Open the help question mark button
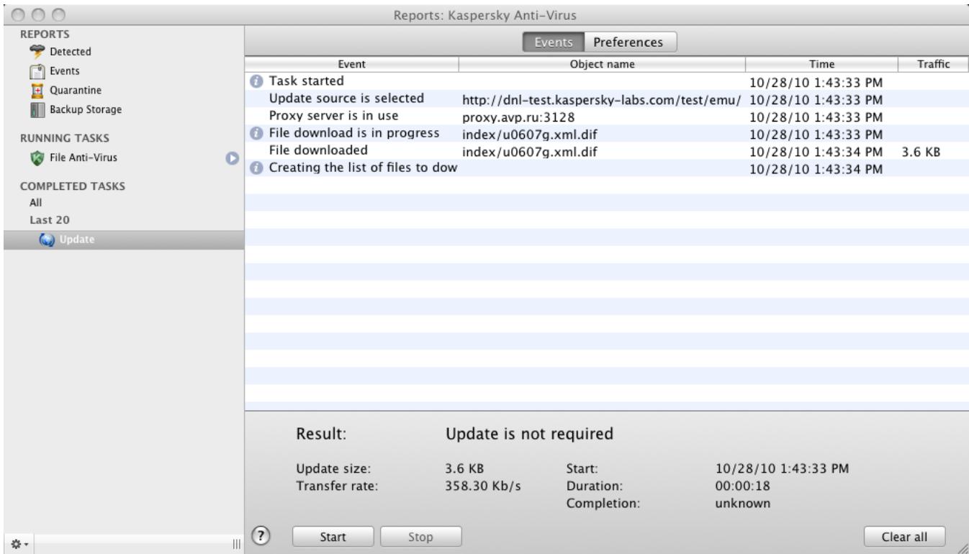The width and height of the screenshot is (969, 554). [x=262, y=535]
